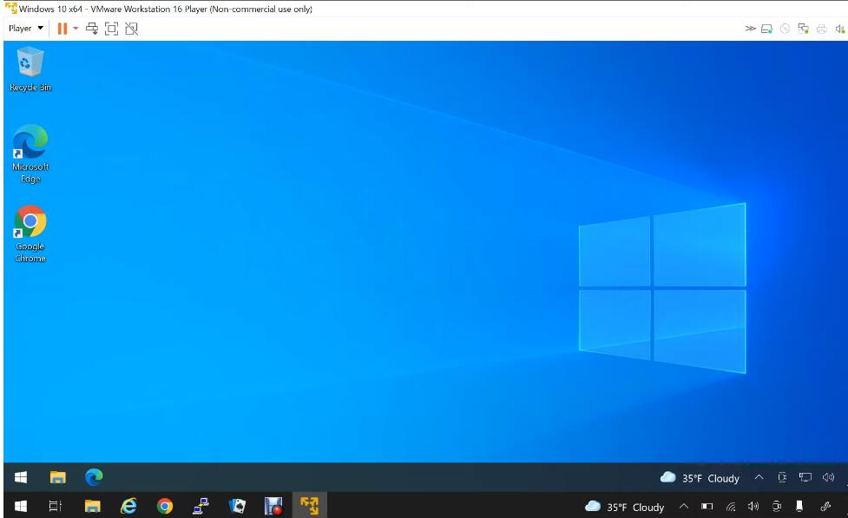
Task: Click the host Meet Now tray icon
Action: [x=777, y=507]
